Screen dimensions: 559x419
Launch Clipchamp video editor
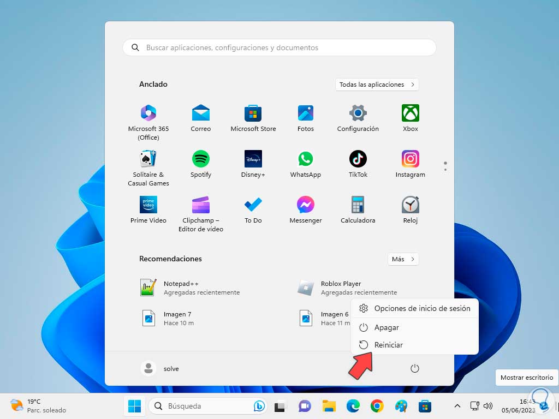pyautogui.click(x=201, y=214)
